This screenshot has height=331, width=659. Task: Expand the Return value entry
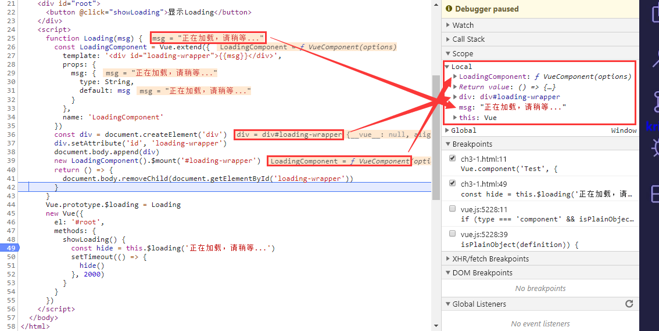coord(455,87)
